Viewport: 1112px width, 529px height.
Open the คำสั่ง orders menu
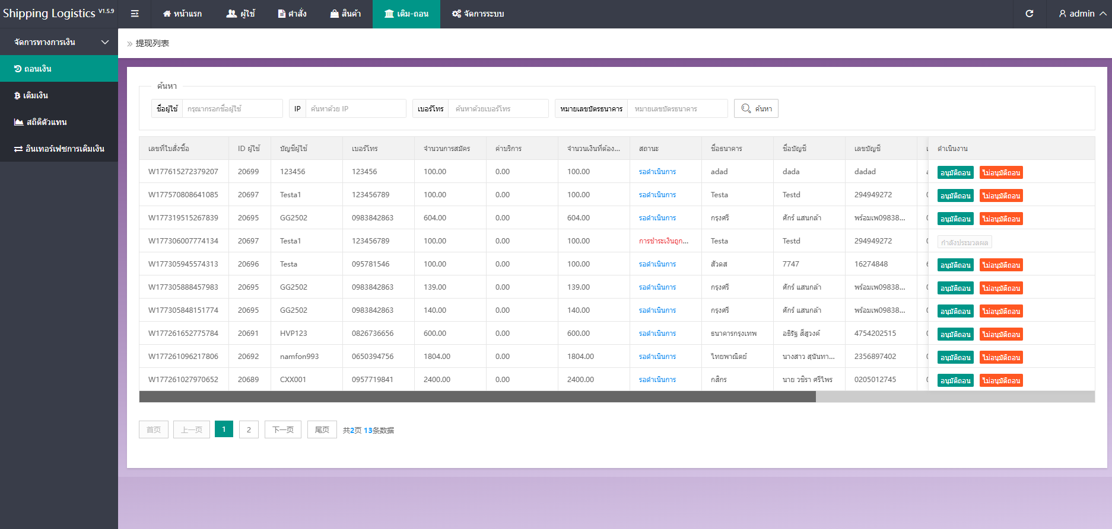292,14
